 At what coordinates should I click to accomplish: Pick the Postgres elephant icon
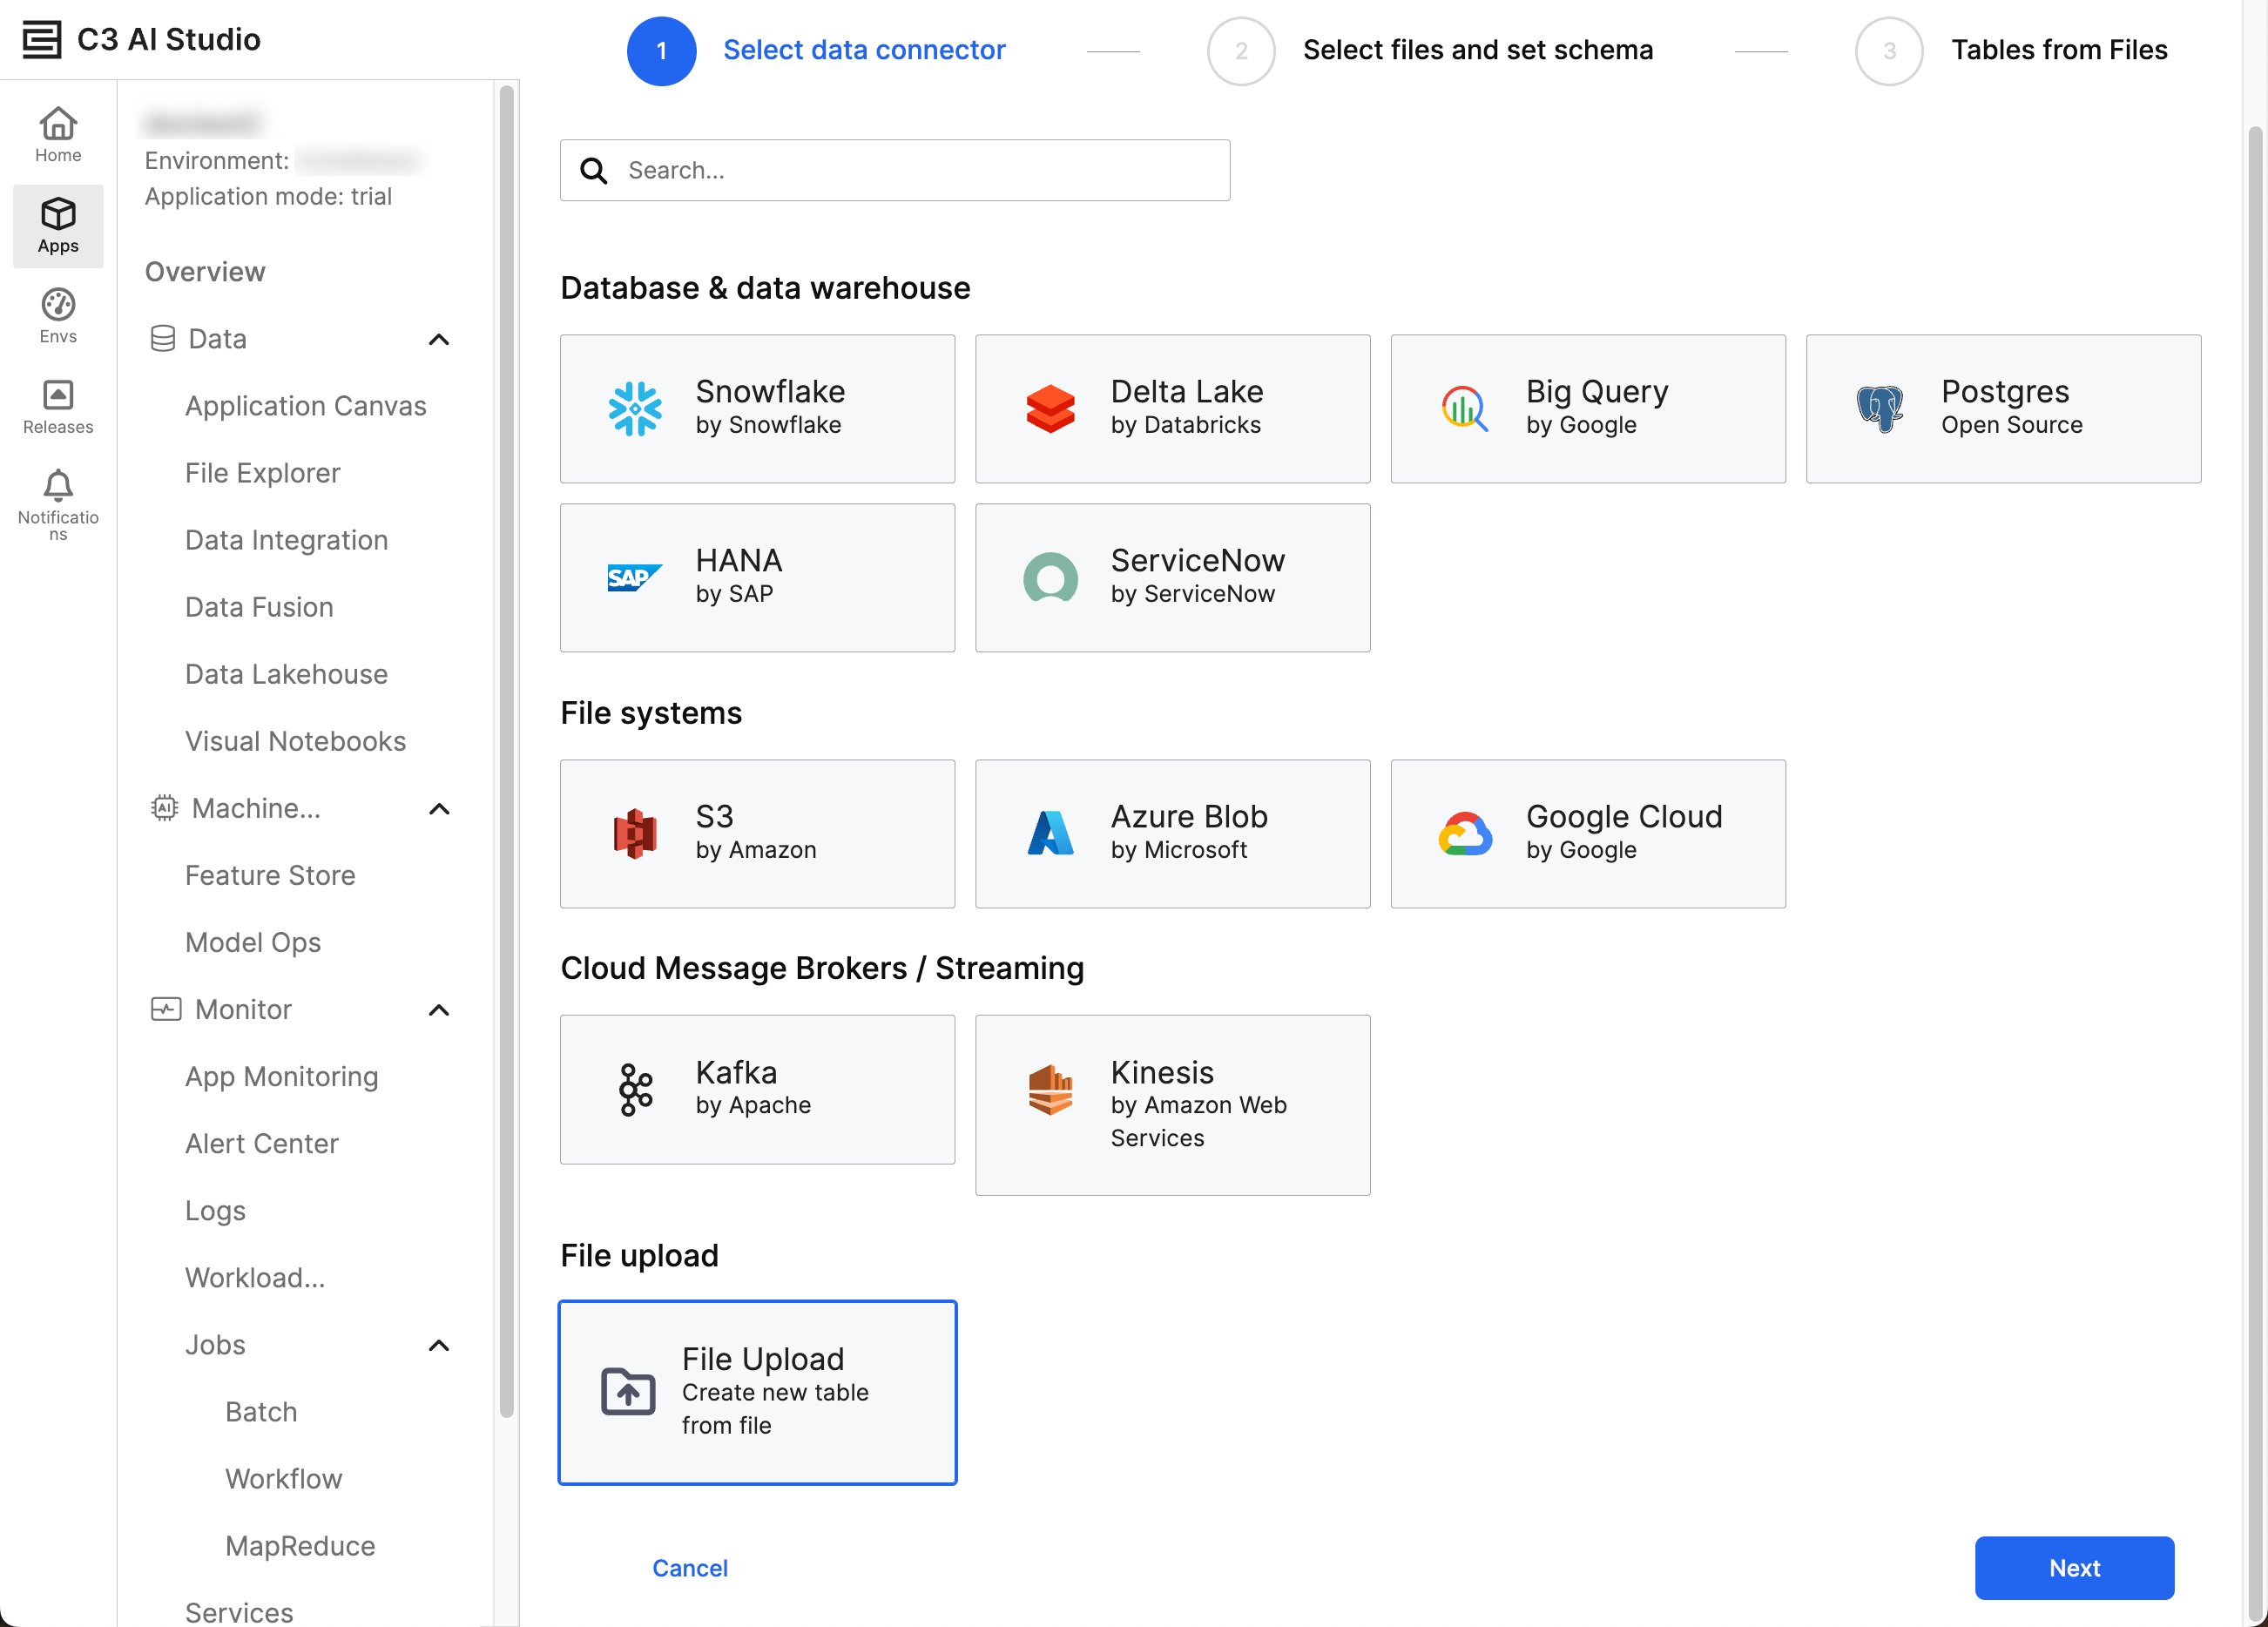click(1879, 409)
